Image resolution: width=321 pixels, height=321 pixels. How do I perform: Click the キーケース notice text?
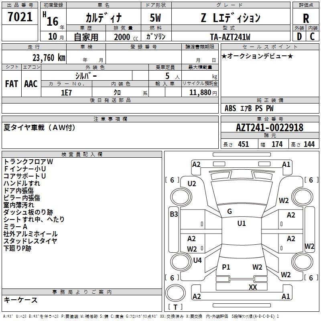pyautogui.click(x=21, y=300)
